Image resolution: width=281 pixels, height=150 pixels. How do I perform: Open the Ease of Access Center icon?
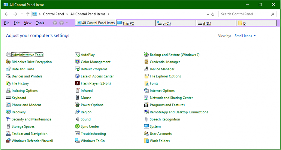pyautogui.click(x=77, y=76)
